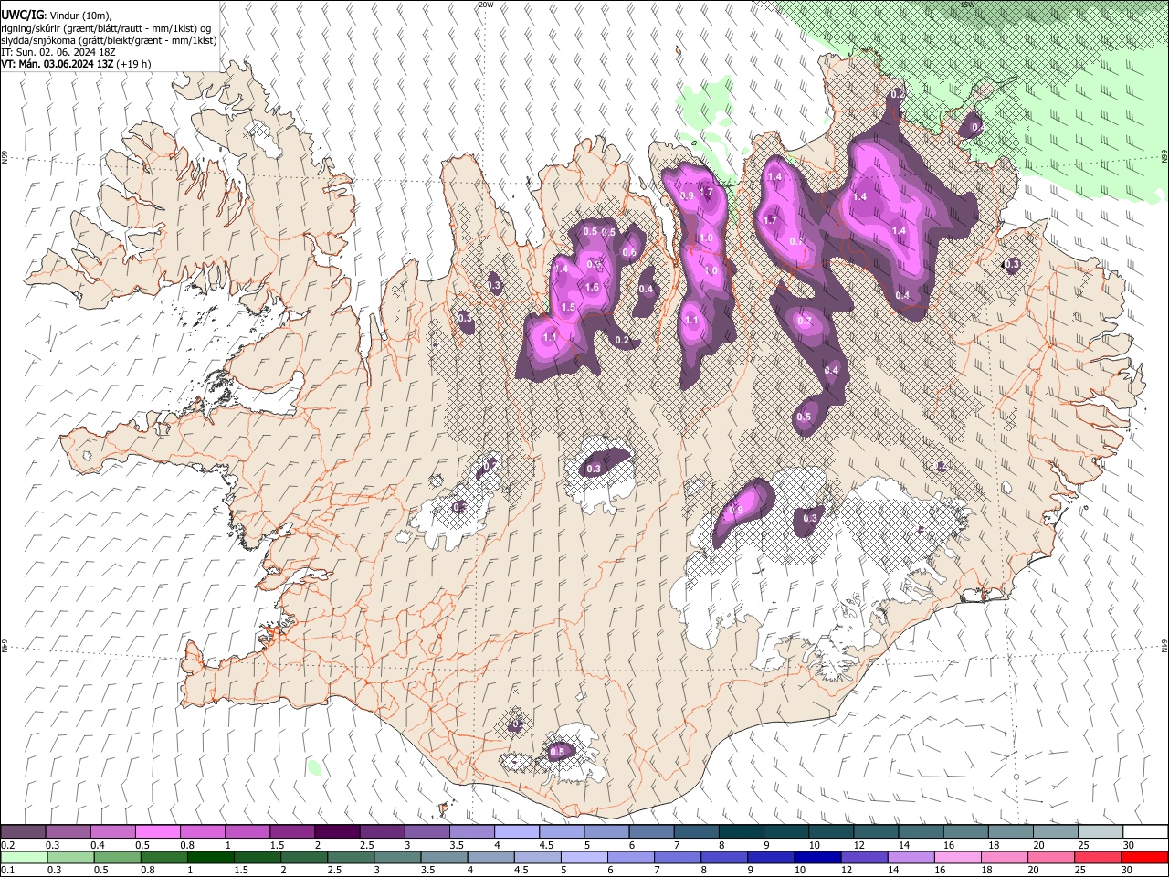The height and width of the screenshot is (877, 1169).
Task: Pick bottom-row blue swatch between 7 and 8
Action: click(678, 857)
